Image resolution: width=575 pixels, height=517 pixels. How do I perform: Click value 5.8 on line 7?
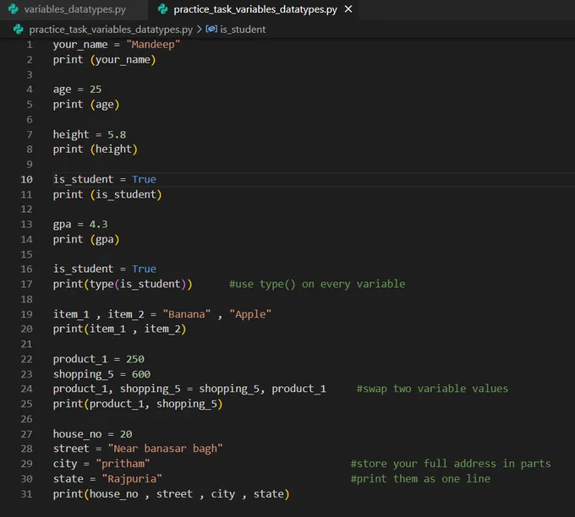click(117, 134)
